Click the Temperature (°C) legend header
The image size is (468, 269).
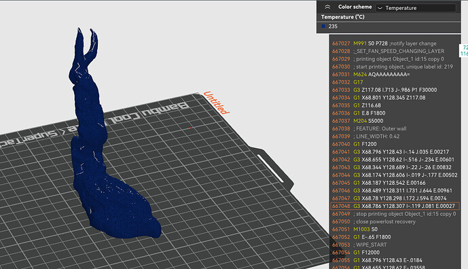342,17
